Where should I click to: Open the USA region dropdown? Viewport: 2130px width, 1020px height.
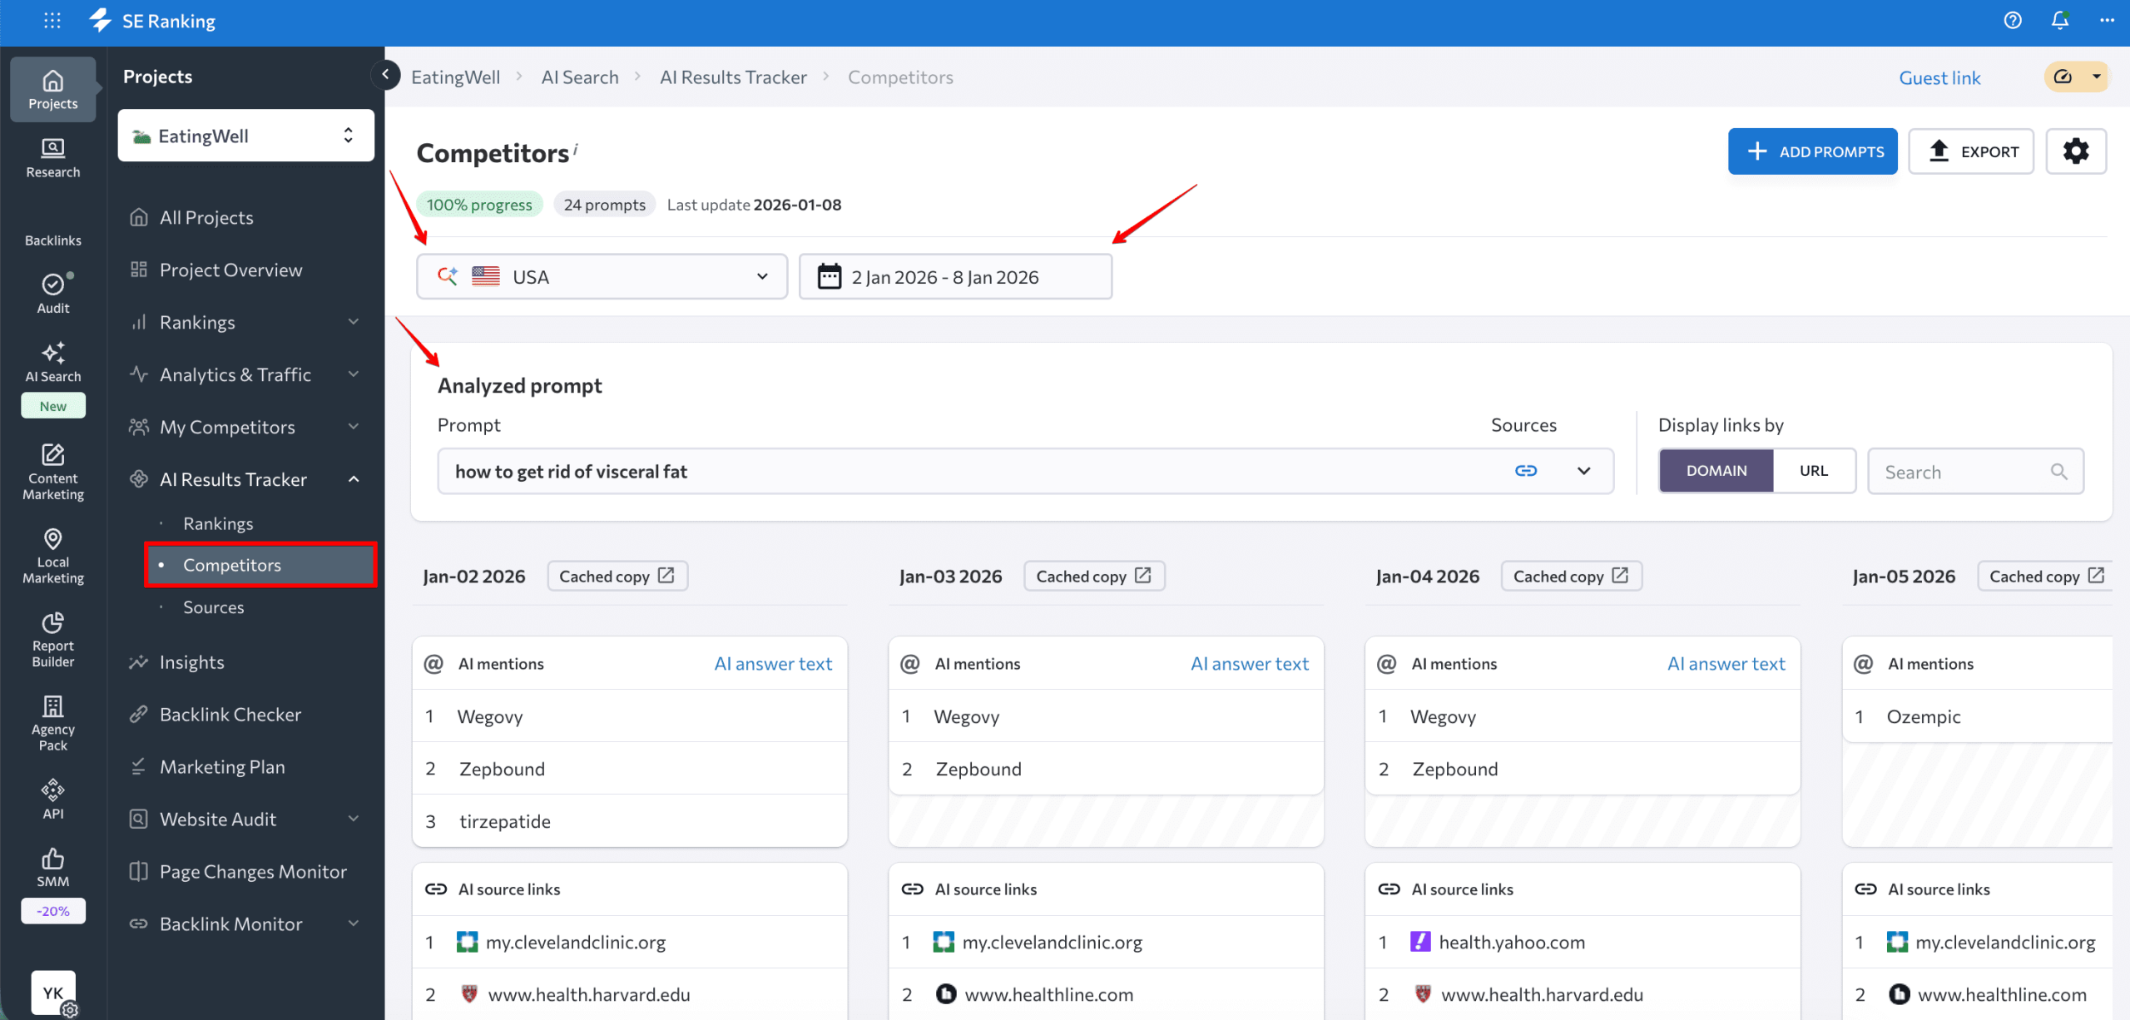tap(602, 276)
